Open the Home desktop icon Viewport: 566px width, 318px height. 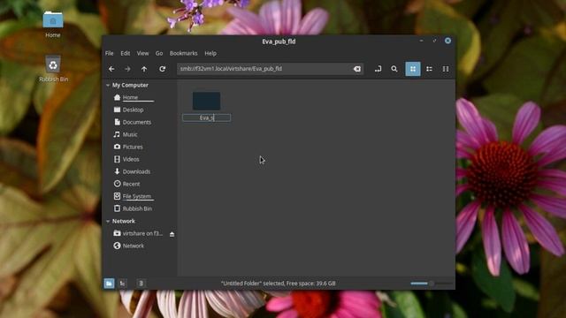pyautogui.click(x=53, y=24)
